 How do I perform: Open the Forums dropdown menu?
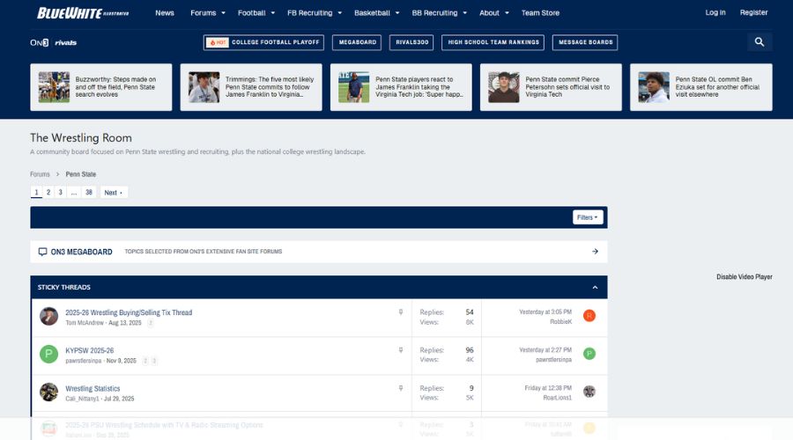click(x=207, y=13)
